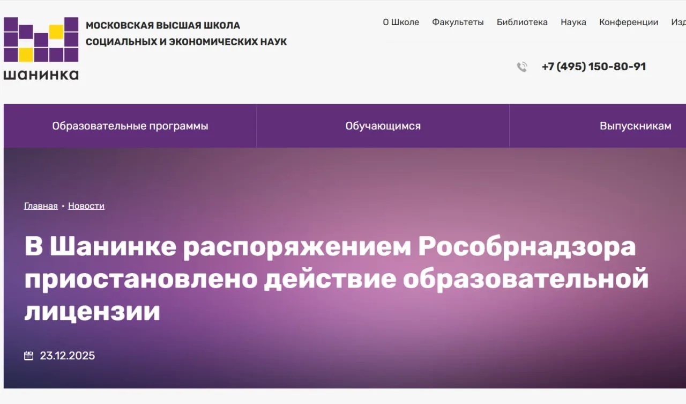This screenshot has width=686, height=404.
Task: Click the calendar icon beside the date
Action: [29, 356]
